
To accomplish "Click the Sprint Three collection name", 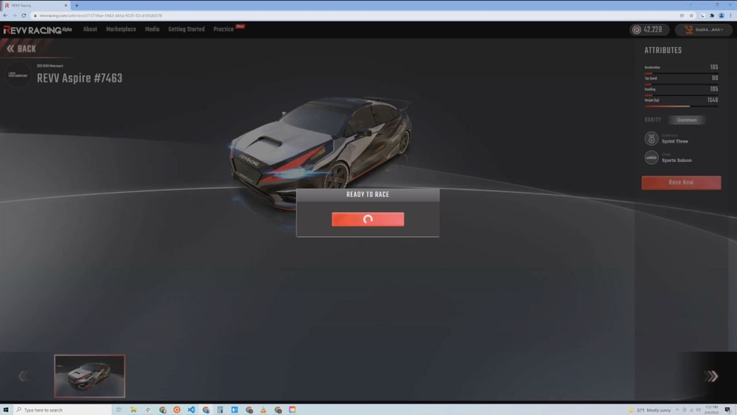I will pyautogui.click(x=675, y=141).
